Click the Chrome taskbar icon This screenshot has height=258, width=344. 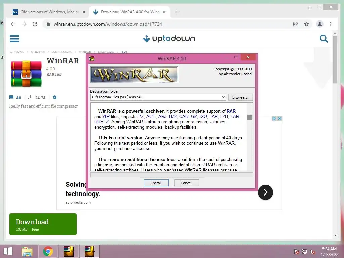pyautogui.click(x=48, y=251)
